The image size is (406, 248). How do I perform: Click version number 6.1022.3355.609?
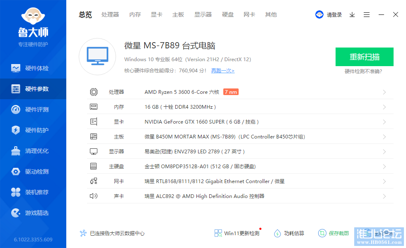pyautogui.click(x=33, y=239)
